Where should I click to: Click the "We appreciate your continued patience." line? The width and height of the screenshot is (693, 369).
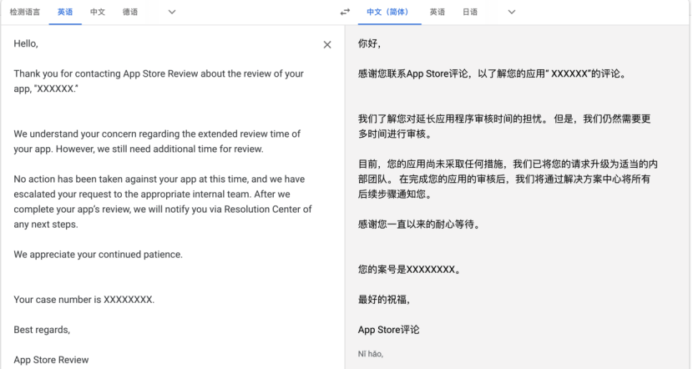coord(99,255)
